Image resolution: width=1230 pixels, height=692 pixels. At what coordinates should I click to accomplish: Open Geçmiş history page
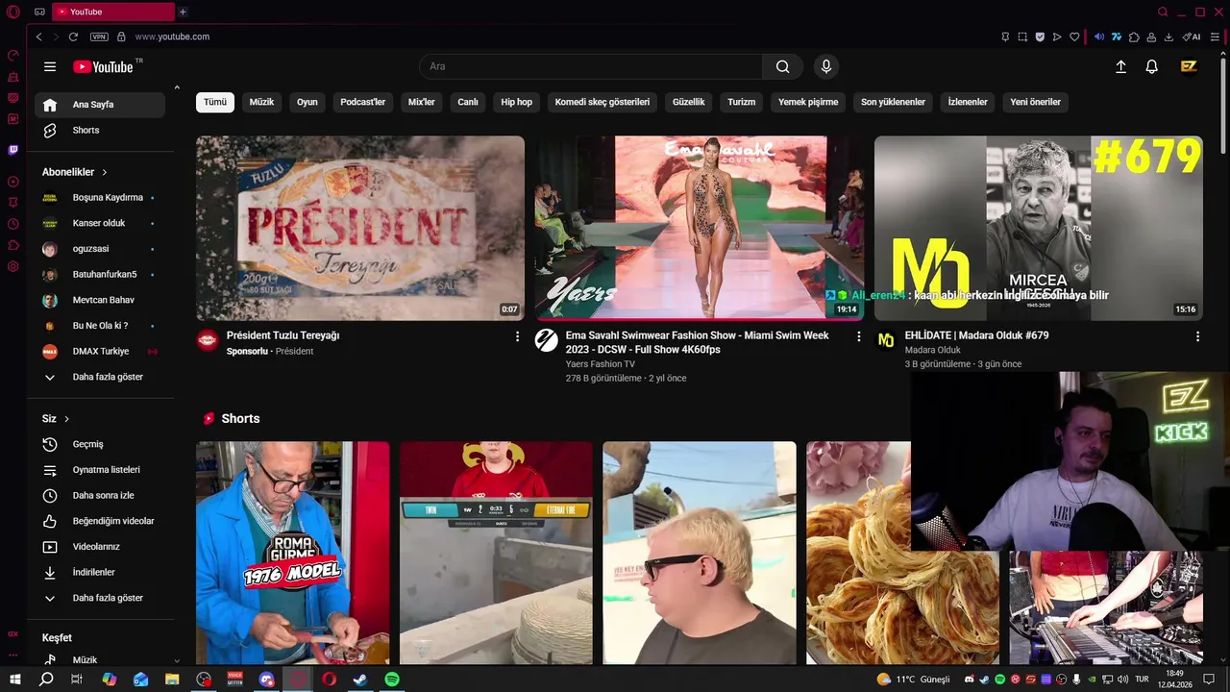pos(100,444)
